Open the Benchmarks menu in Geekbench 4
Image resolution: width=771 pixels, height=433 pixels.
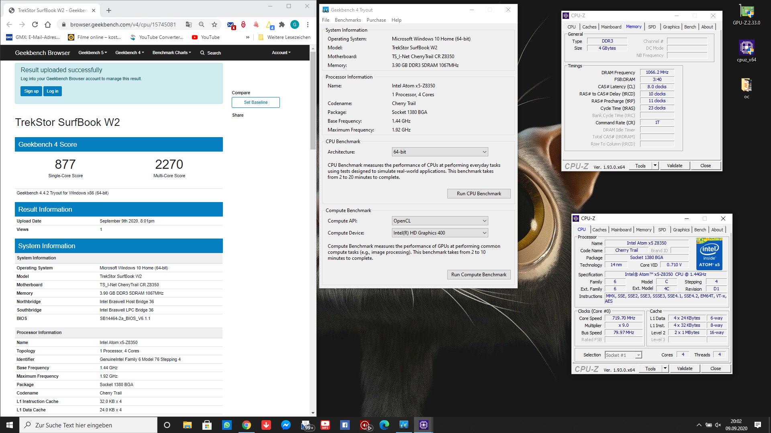pyautogui.click(x=348, y=20)
